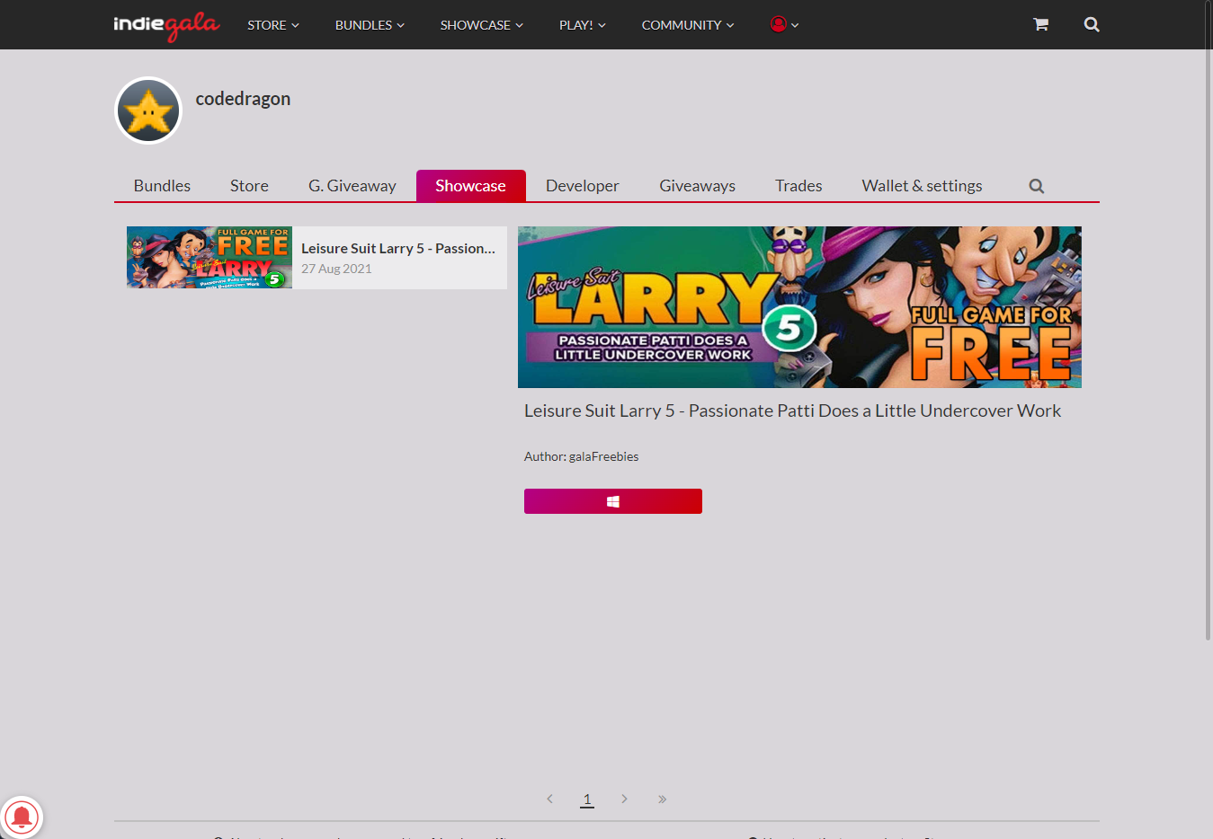Go to previous page arrow
1213x839 pixels.
[x=550, y=799]
